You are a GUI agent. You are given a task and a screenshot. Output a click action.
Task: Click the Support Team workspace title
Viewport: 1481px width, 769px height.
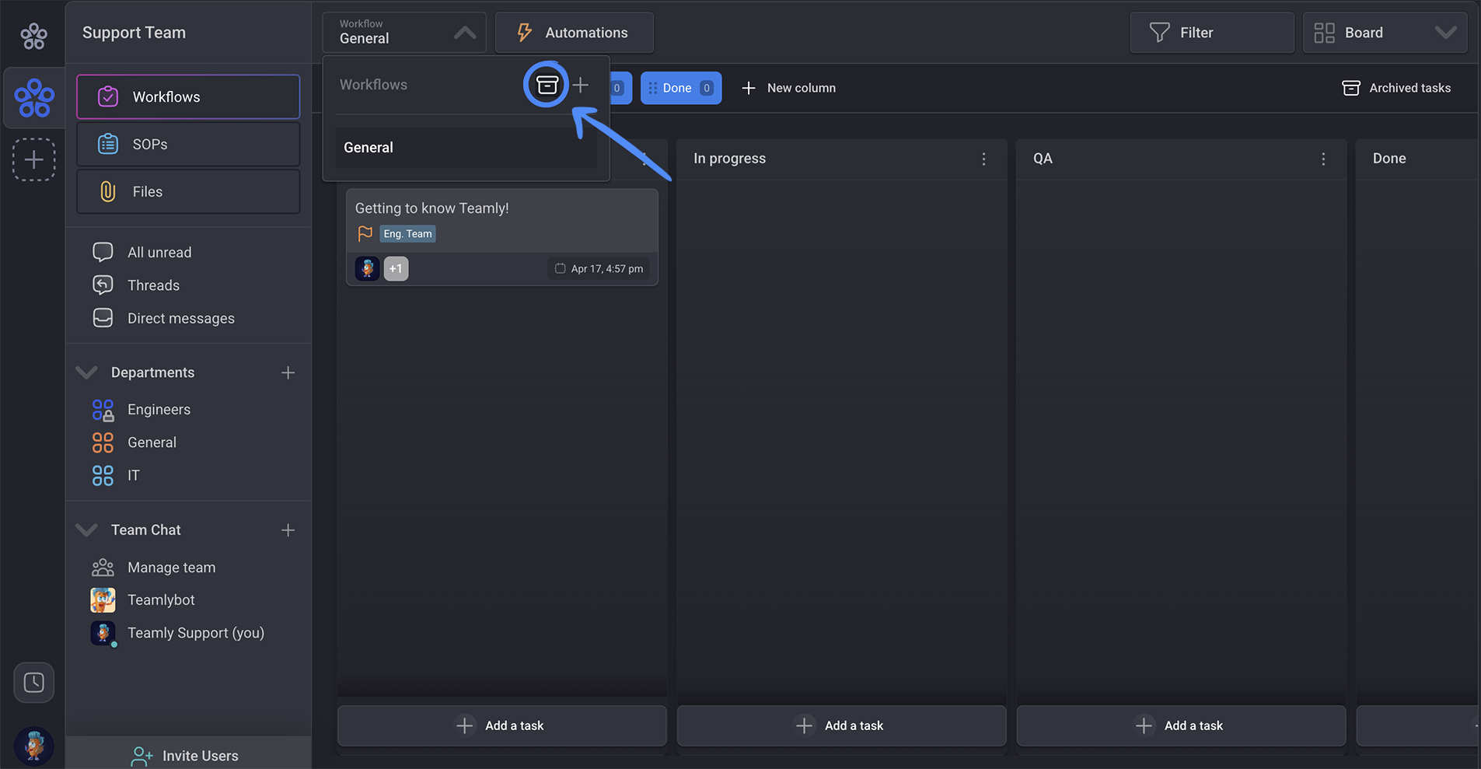click(x=134, y=33)
